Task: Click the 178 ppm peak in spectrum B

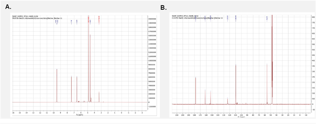Action: coord(196,91)
